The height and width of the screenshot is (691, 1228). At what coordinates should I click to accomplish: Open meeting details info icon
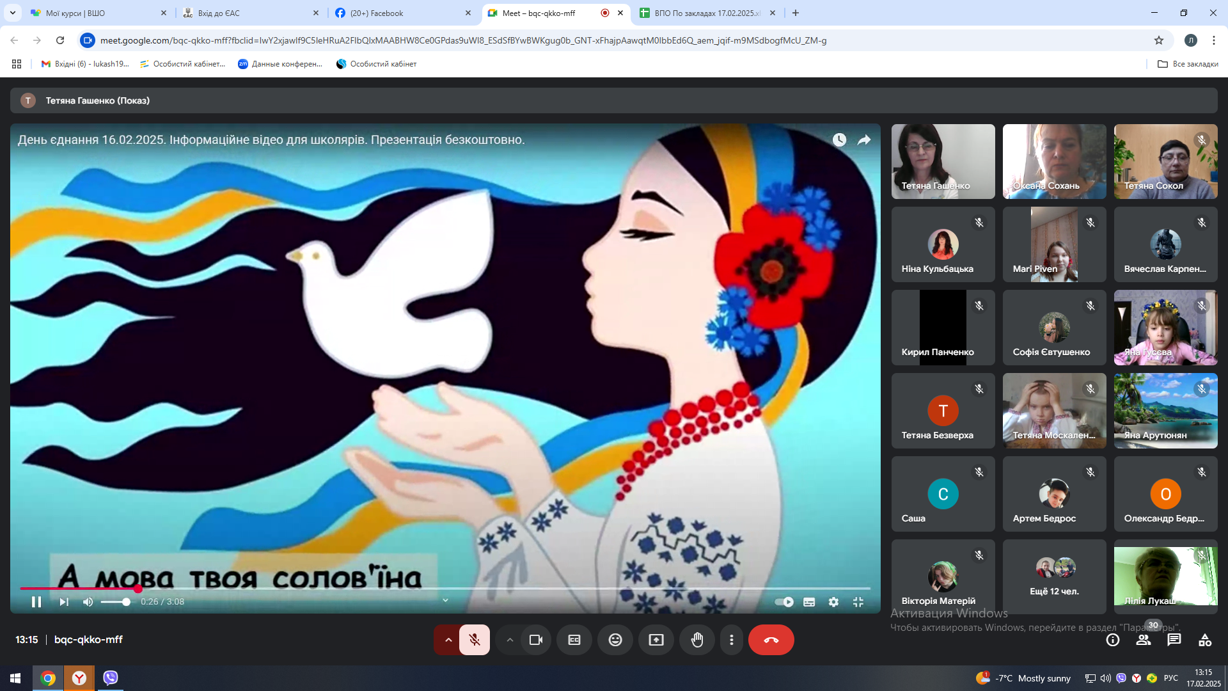point(1113,640)
